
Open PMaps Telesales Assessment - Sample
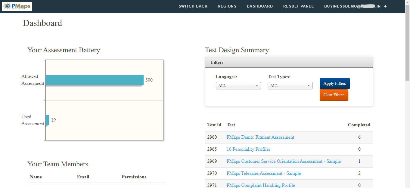263,173
